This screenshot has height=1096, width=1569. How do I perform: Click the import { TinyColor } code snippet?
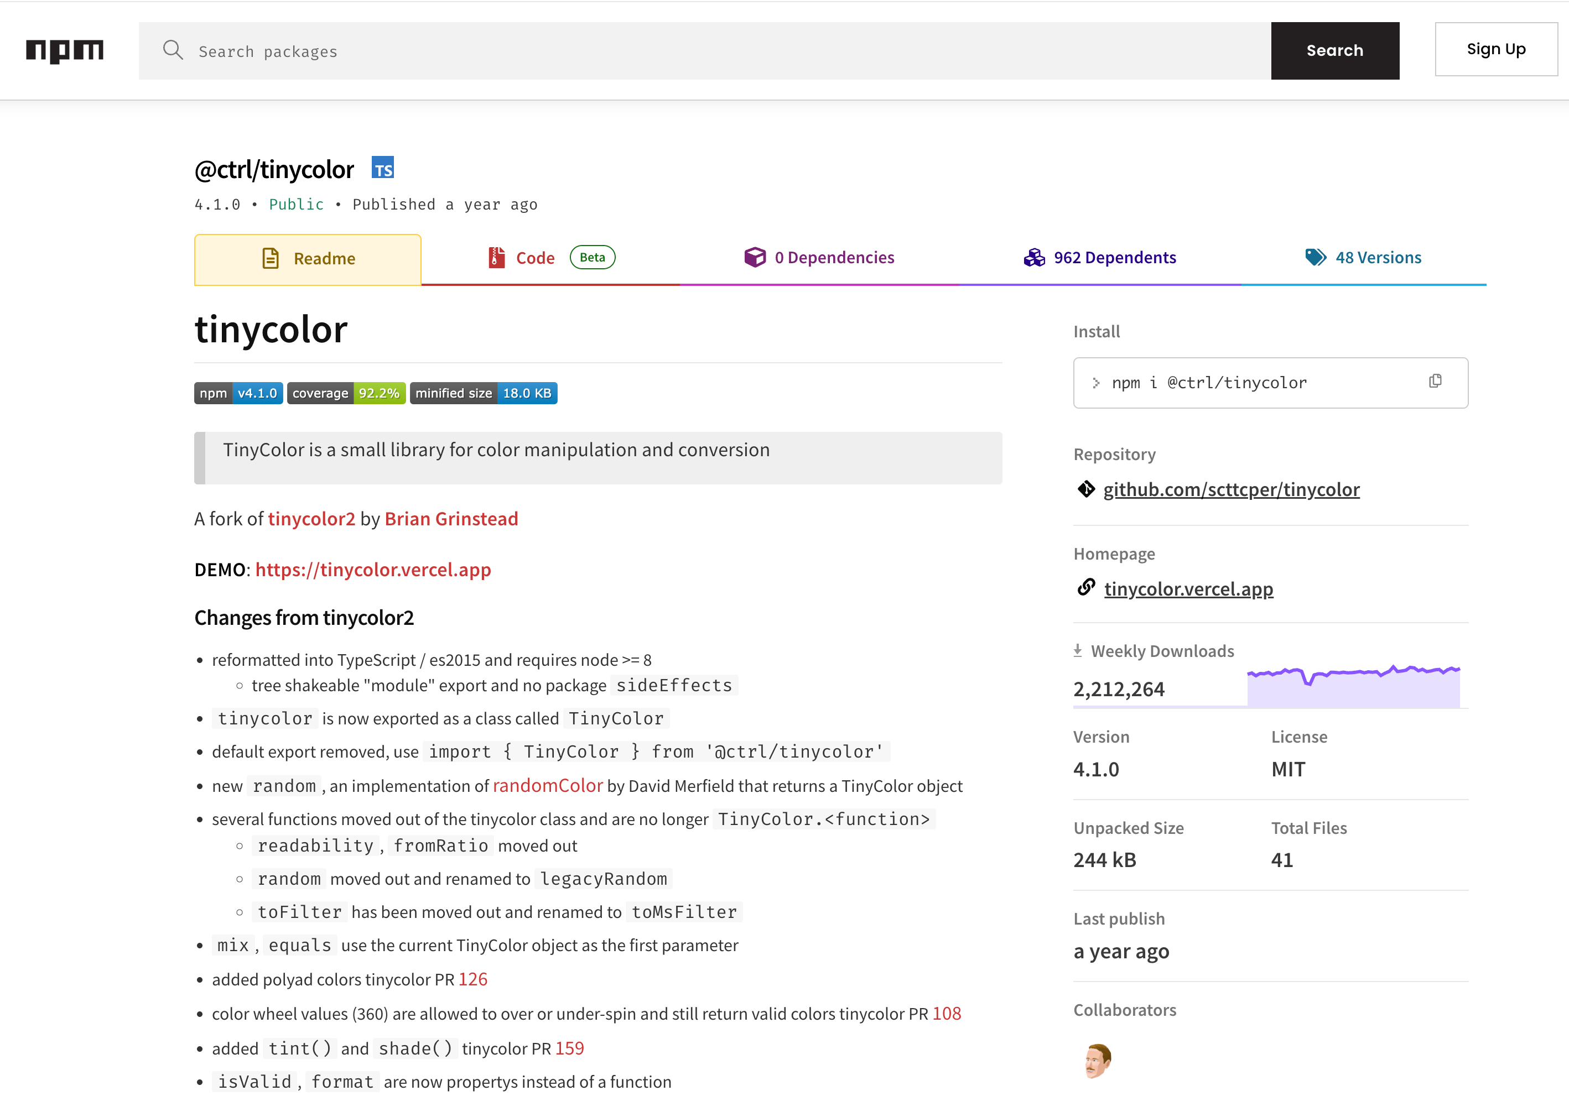coord(656,752)
